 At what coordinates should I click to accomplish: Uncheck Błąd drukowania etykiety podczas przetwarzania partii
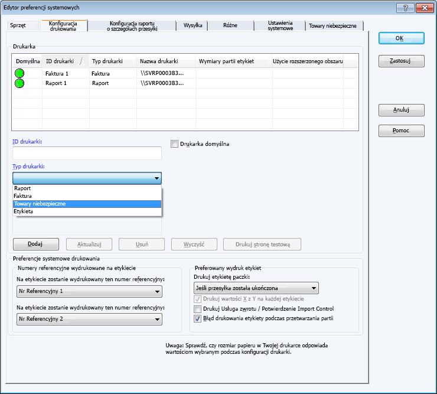(x=197, y=318)
